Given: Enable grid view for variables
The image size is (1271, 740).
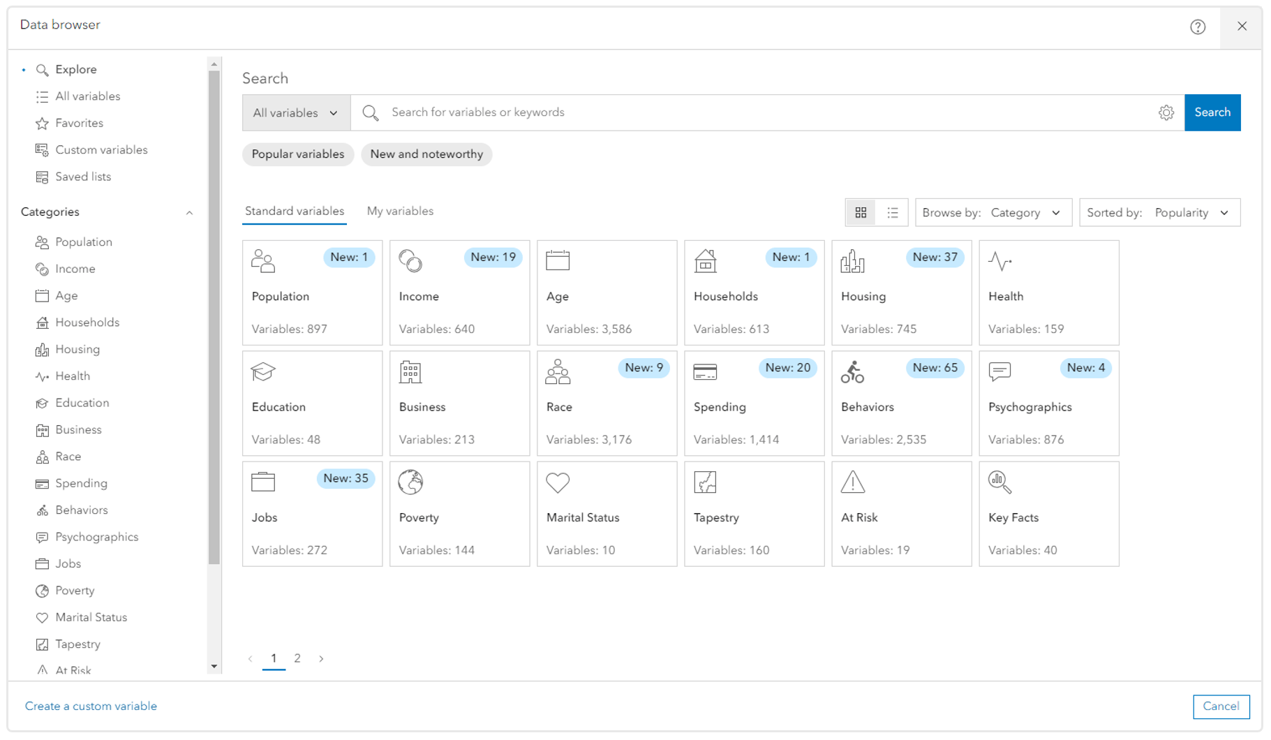Looking at the screenshot, I should (861, 212).
